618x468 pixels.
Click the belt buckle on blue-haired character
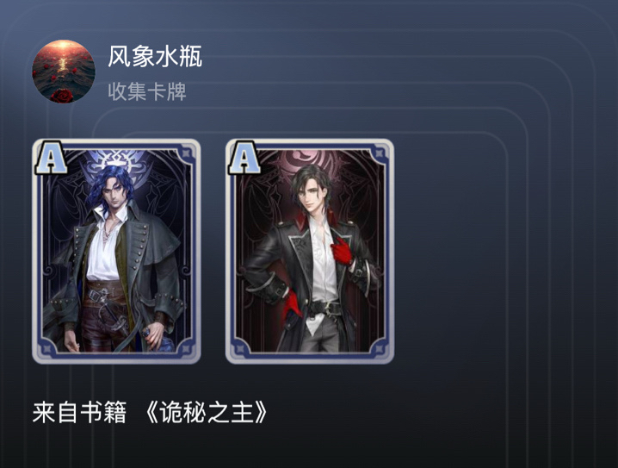coord(96,295)
